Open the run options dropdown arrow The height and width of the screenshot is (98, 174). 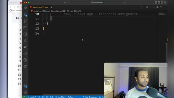[144, 7]
